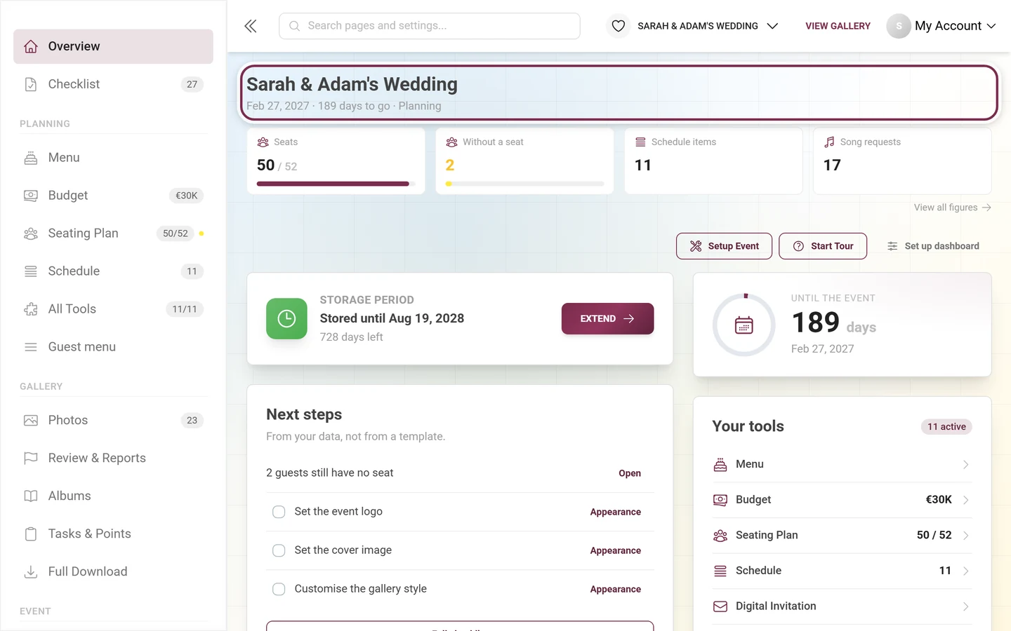
Task: Click the search pages and settings field
Action: (430, 26)
